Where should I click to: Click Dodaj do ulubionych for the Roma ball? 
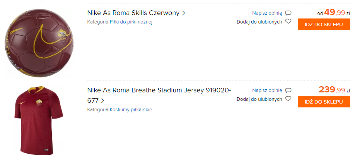[259, 22]
